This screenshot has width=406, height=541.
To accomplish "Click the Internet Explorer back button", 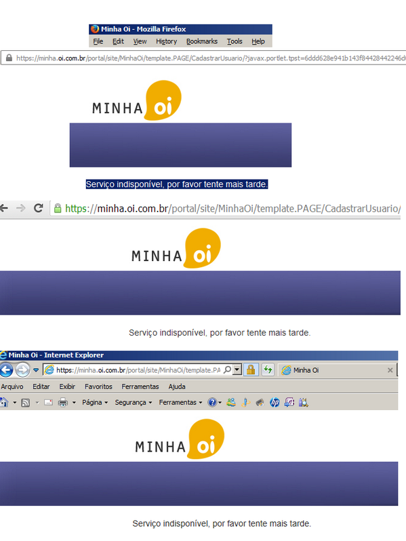I will click(6, 370).
